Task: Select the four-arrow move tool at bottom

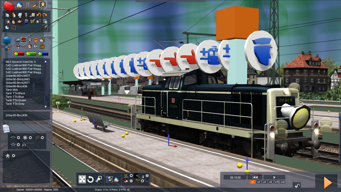Action: pos(82,179)
